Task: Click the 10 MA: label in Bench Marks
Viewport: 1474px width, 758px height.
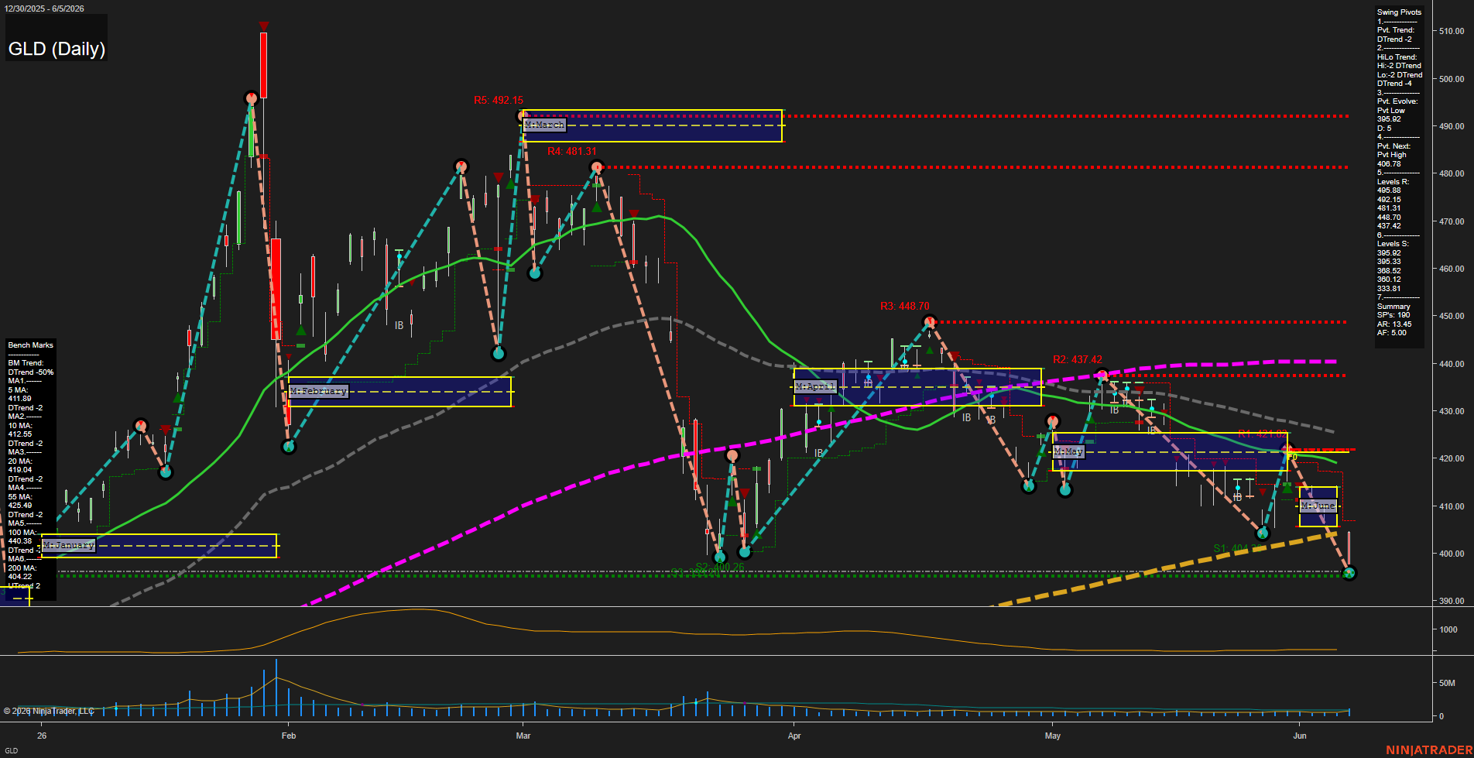Action: 20,426
